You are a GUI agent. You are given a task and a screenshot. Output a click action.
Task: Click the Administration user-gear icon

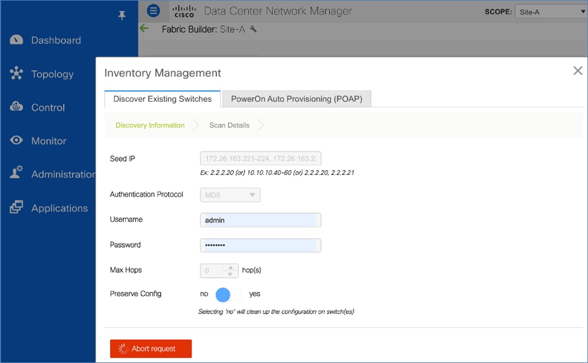[16, 172]
